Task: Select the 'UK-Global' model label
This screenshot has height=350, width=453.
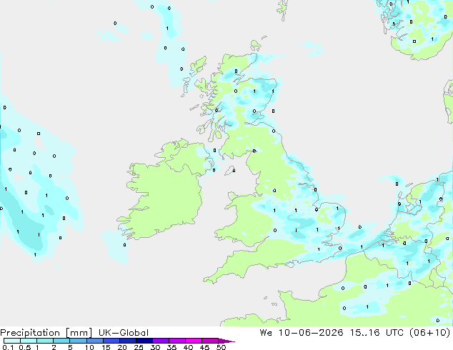Action: 124,333
